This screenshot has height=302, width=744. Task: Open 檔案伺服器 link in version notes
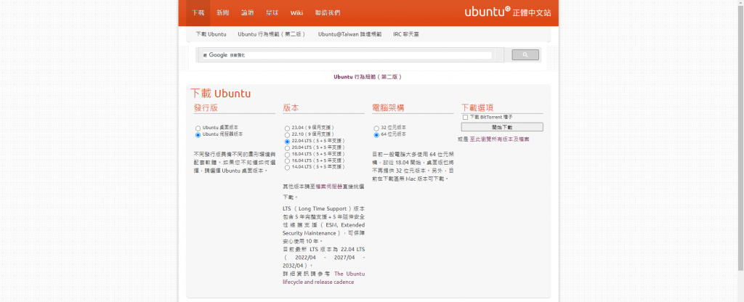coord(331,187)
